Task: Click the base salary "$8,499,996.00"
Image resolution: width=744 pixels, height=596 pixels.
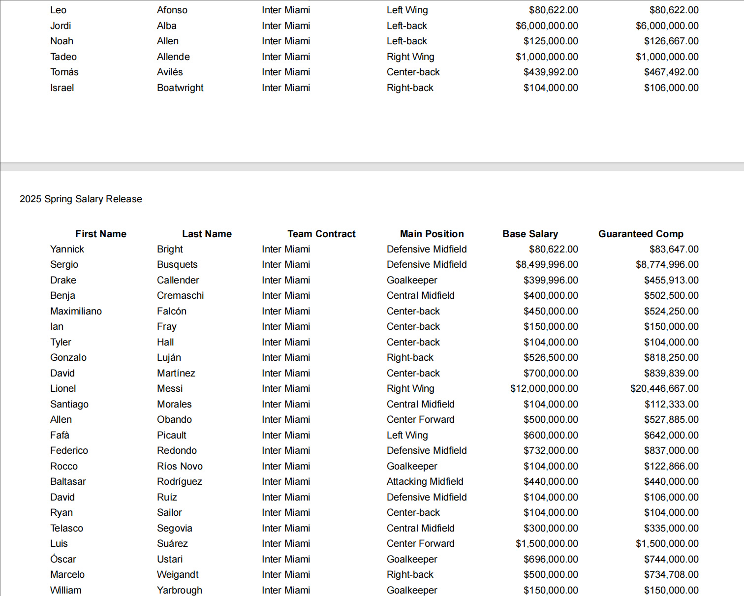Action: (547, 264)
